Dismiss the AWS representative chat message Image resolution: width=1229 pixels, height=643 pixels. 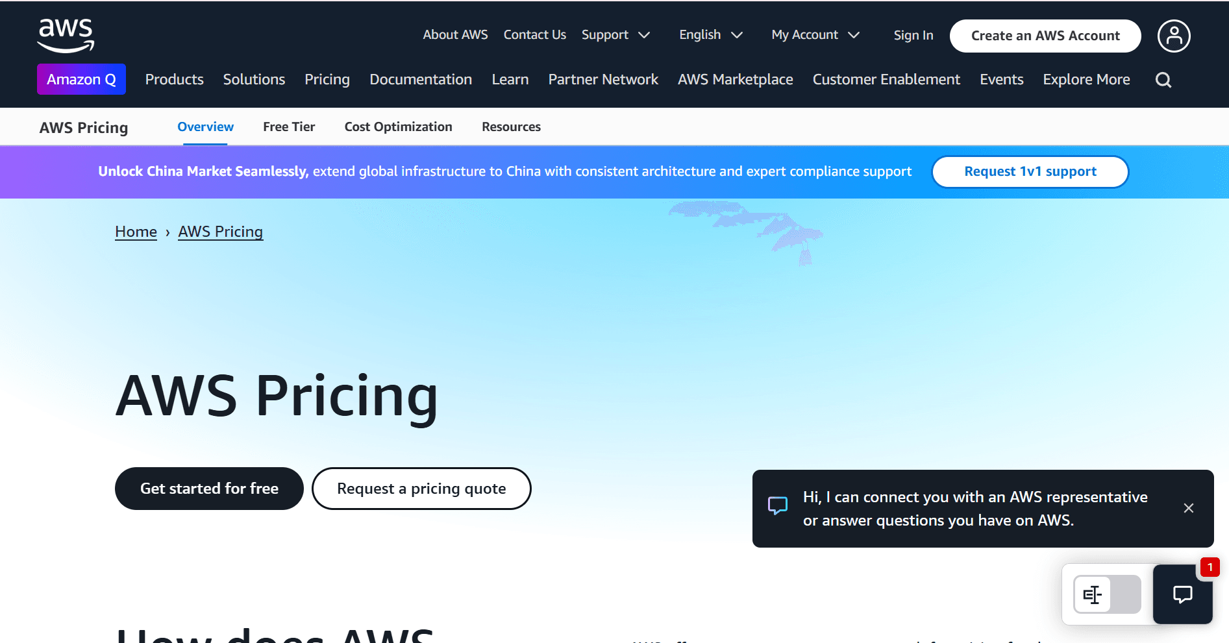[1189, 508]
